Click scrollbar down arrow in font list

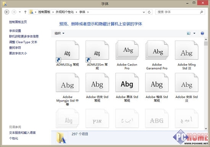(x=206, y=128)
